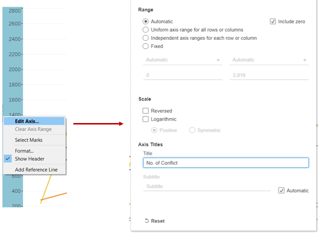Screen dimensions: 319x233
Task: Select Independent axis ranges option
Action: (x=146, y=38)
